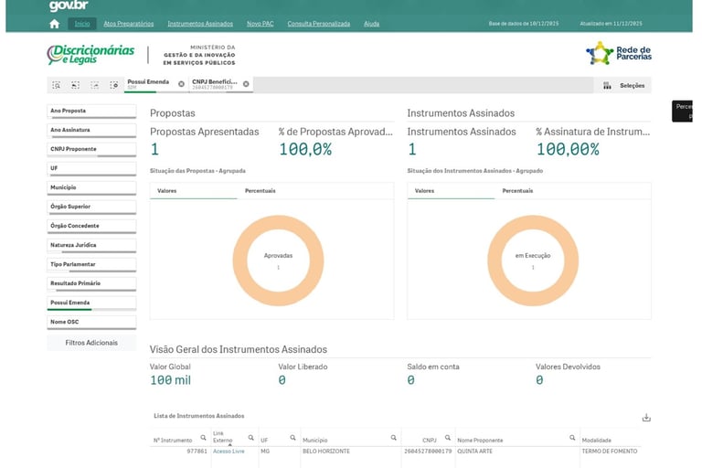Viewport: 702px width, 468px height.
Task: Open the Ano Proposta filter
Action: tap(91, 112)
